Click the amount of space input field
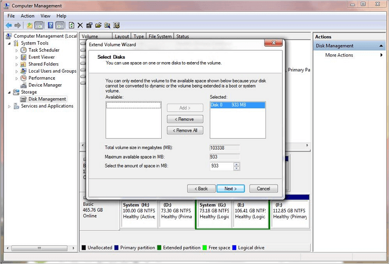 coord(221,166)
